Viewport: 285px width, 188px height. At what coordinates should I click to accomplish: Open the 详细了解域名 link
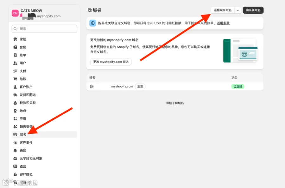tap(175, 103)
